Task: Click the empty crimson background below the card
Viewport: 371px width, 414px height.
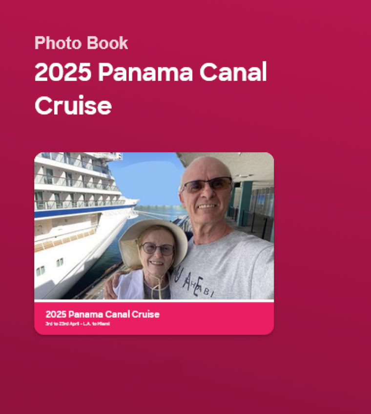Action: click(185, 375)
